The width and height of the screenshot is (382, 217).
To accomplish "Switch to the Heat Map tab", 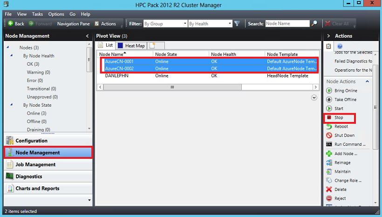I will click(131, 46).
